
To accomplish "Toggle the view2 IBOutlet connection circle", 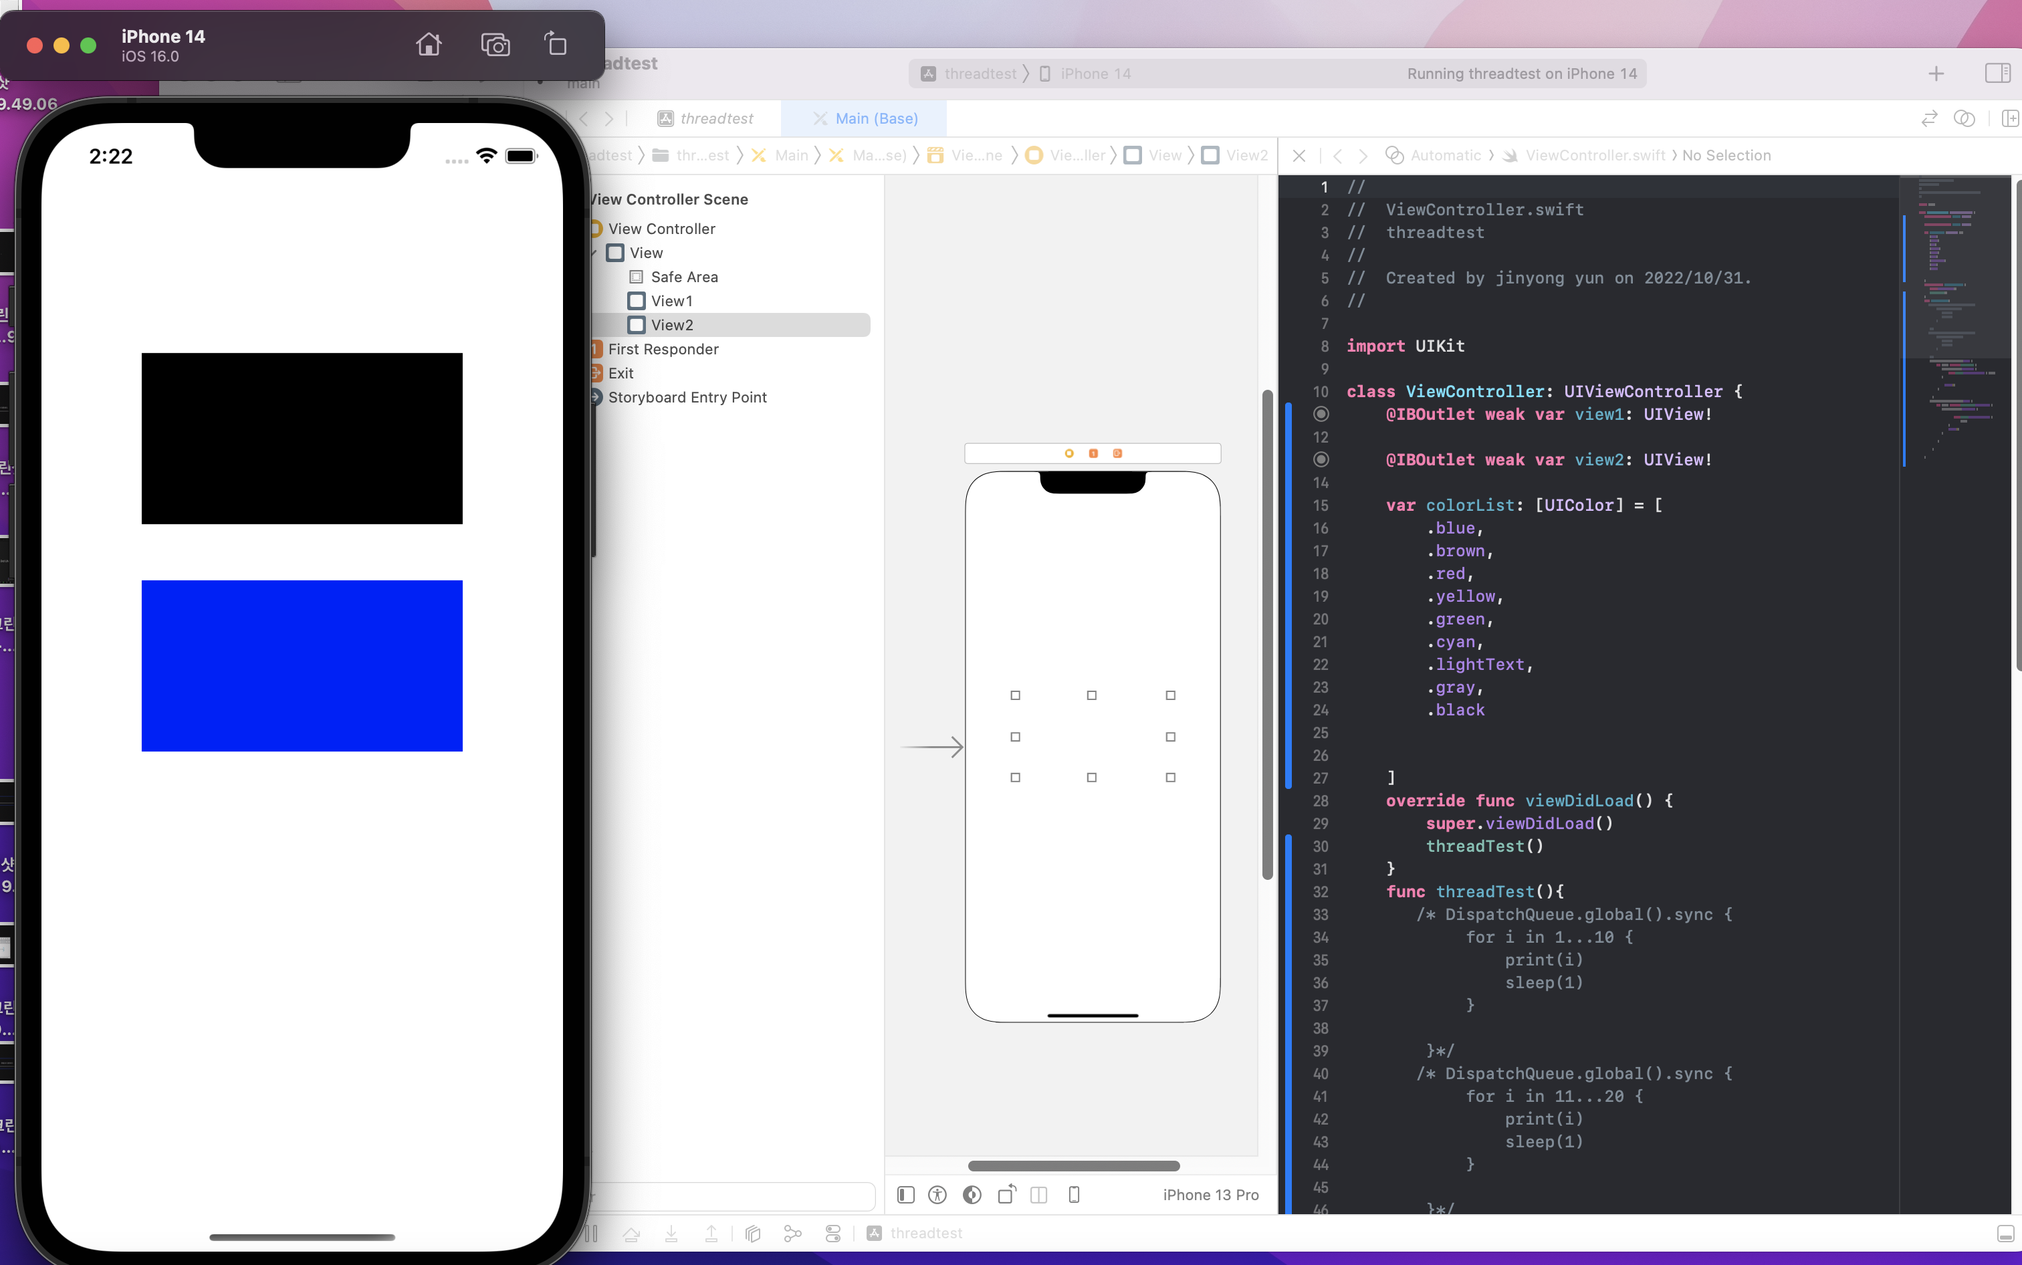I will coord(1321,459).
